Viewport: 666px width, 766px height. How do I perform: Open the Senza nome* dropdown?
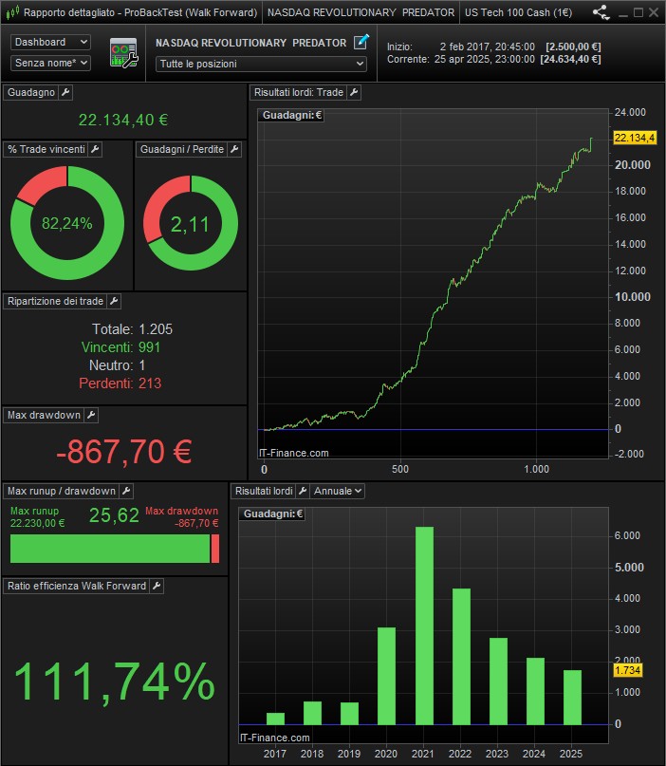[x=50, y=63]
